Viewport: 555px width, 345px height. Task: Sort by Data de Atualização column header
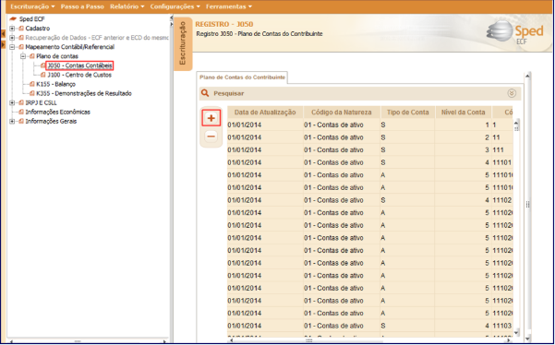265,112
